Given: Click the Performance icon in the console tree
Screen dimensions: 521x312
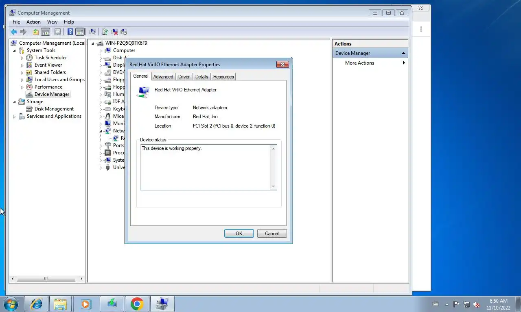Looking at the screenshot, I should coord(29,87).
